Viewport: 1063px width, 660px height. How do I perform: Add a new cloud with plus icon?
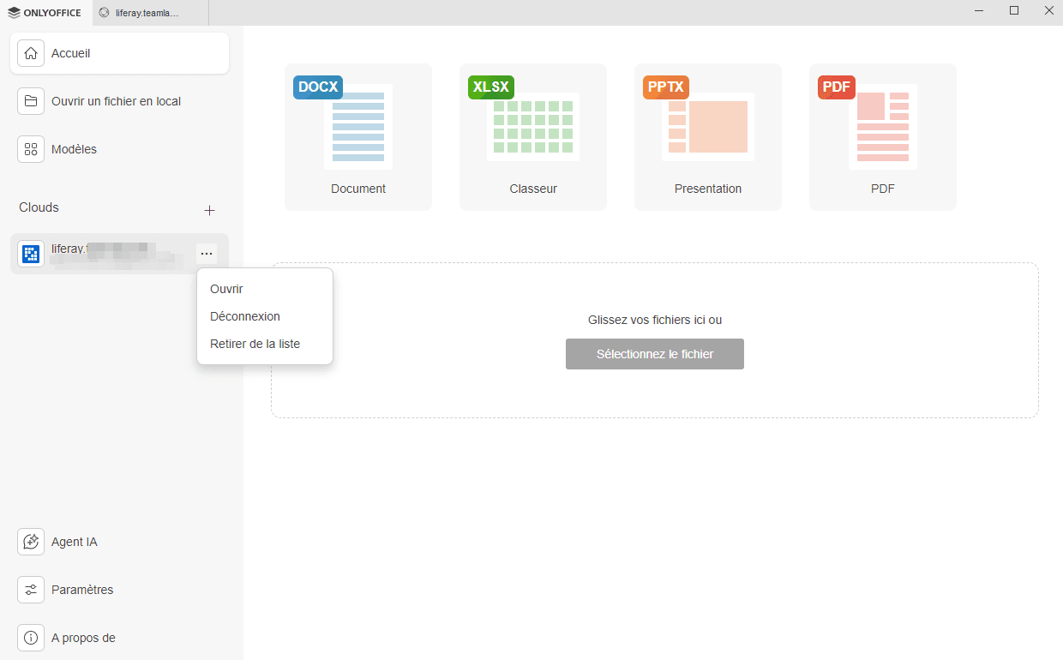coord(209,210)
